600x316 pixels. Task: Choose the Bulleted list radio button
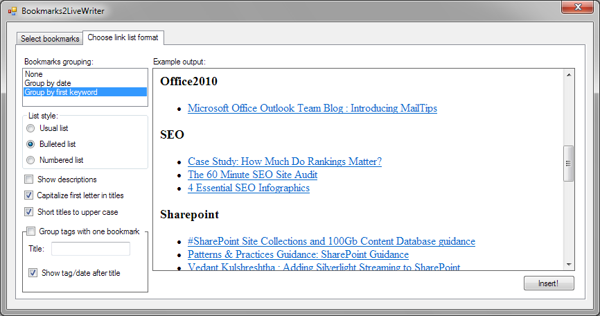tap(30, 144)
